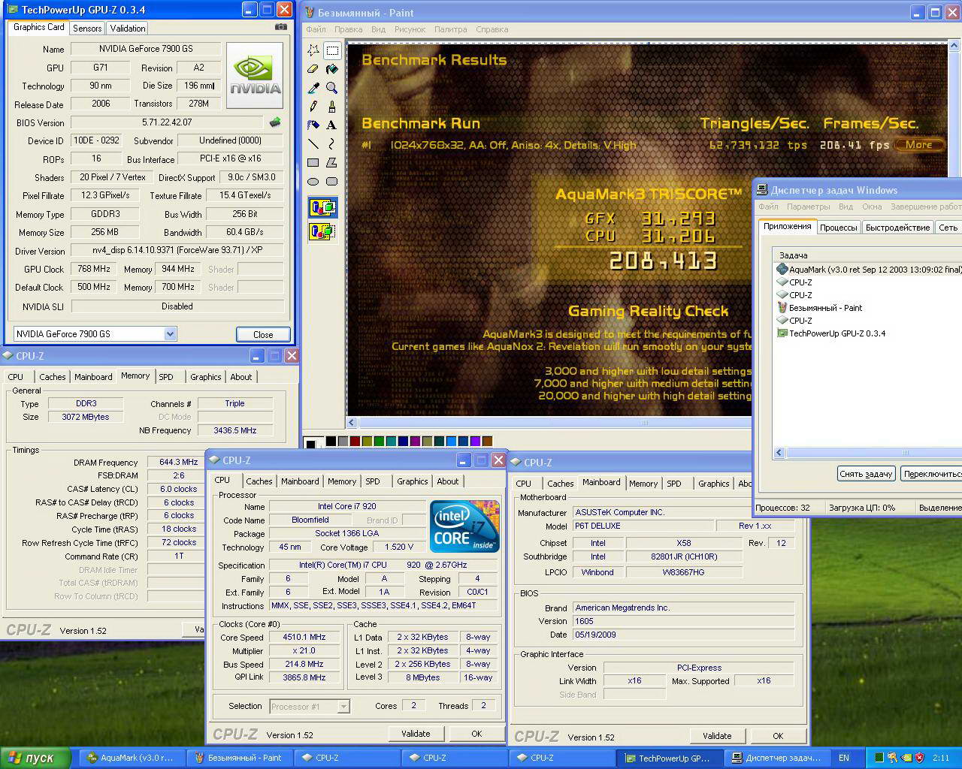Open the Параметры menu in Task Manager
The width and height of the screenshot is (962, 769).
808,207
